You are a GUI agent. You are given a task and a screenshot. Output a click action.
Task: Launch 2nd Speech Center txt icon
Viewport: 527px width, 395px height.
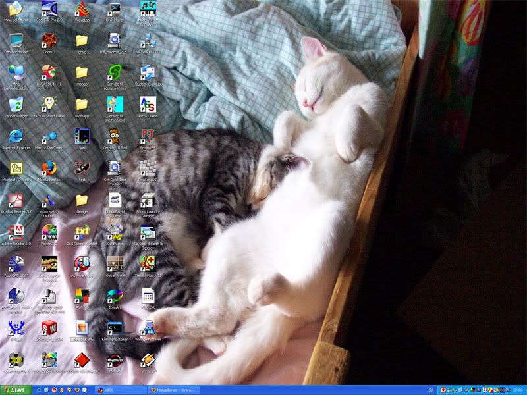(x=82, y=232)
